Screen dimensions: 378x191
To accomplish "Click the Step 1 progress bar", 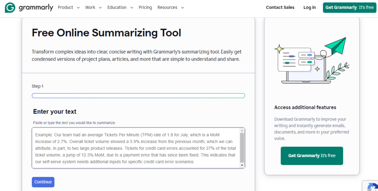I will (138, 95).
